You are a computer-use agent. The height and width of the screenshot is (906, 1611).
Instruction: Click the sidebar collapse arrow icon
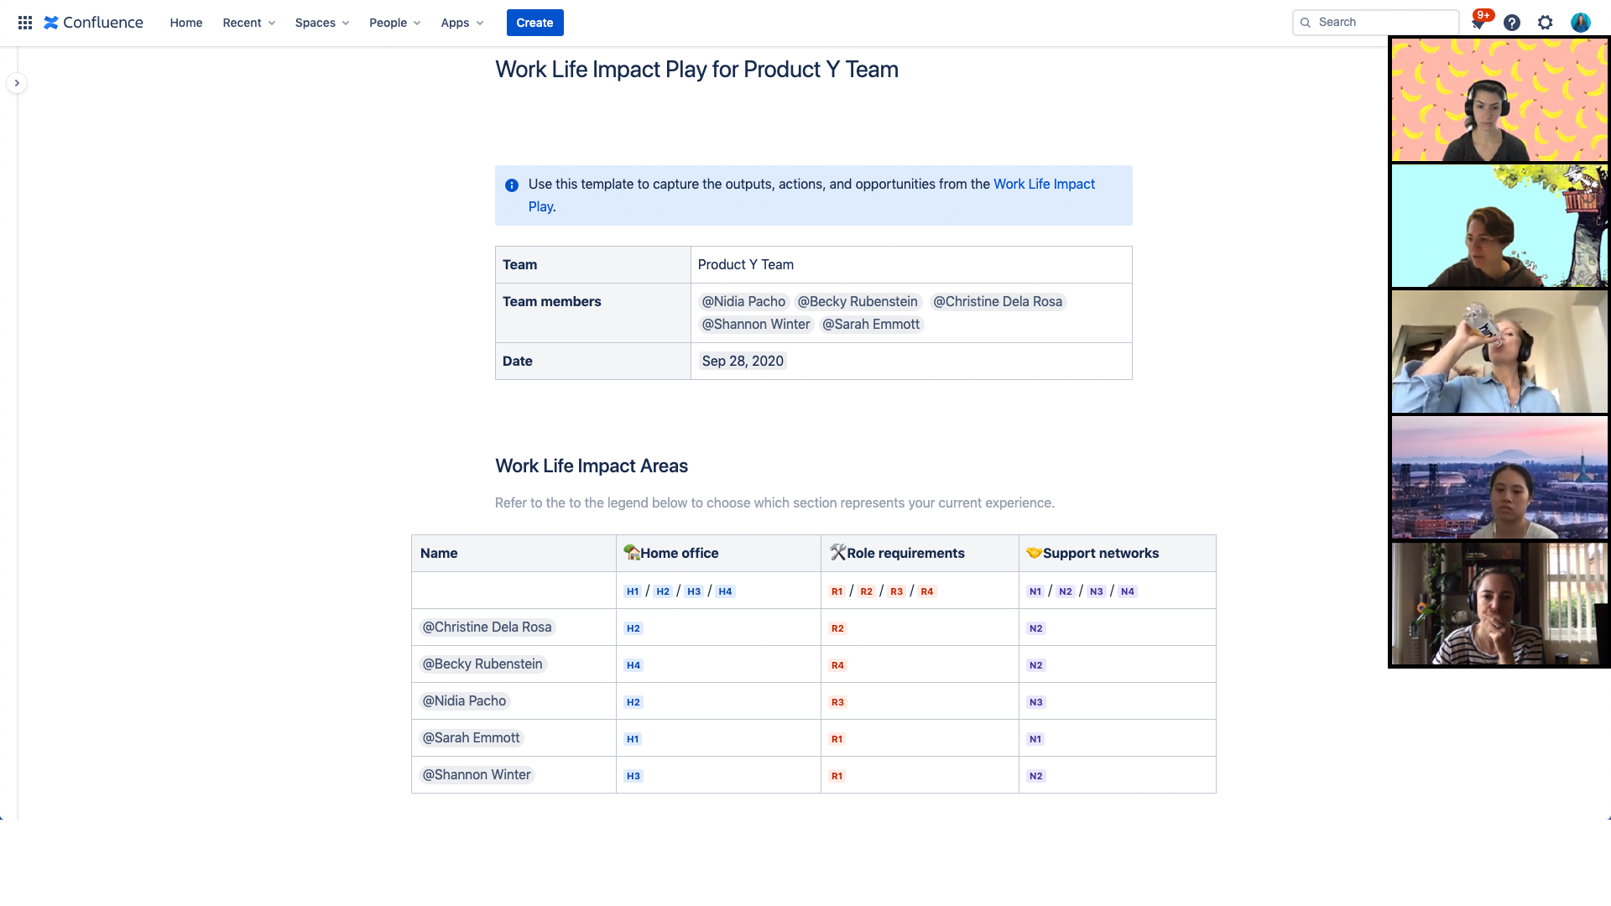pos(18,83)
